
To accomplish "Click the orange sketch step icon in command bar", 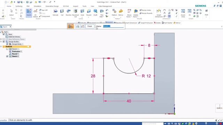I will (70, 26).
